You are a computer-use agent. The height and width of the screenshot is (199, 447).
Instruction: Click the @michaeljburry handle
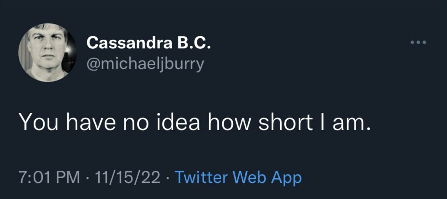click(145, 64)
